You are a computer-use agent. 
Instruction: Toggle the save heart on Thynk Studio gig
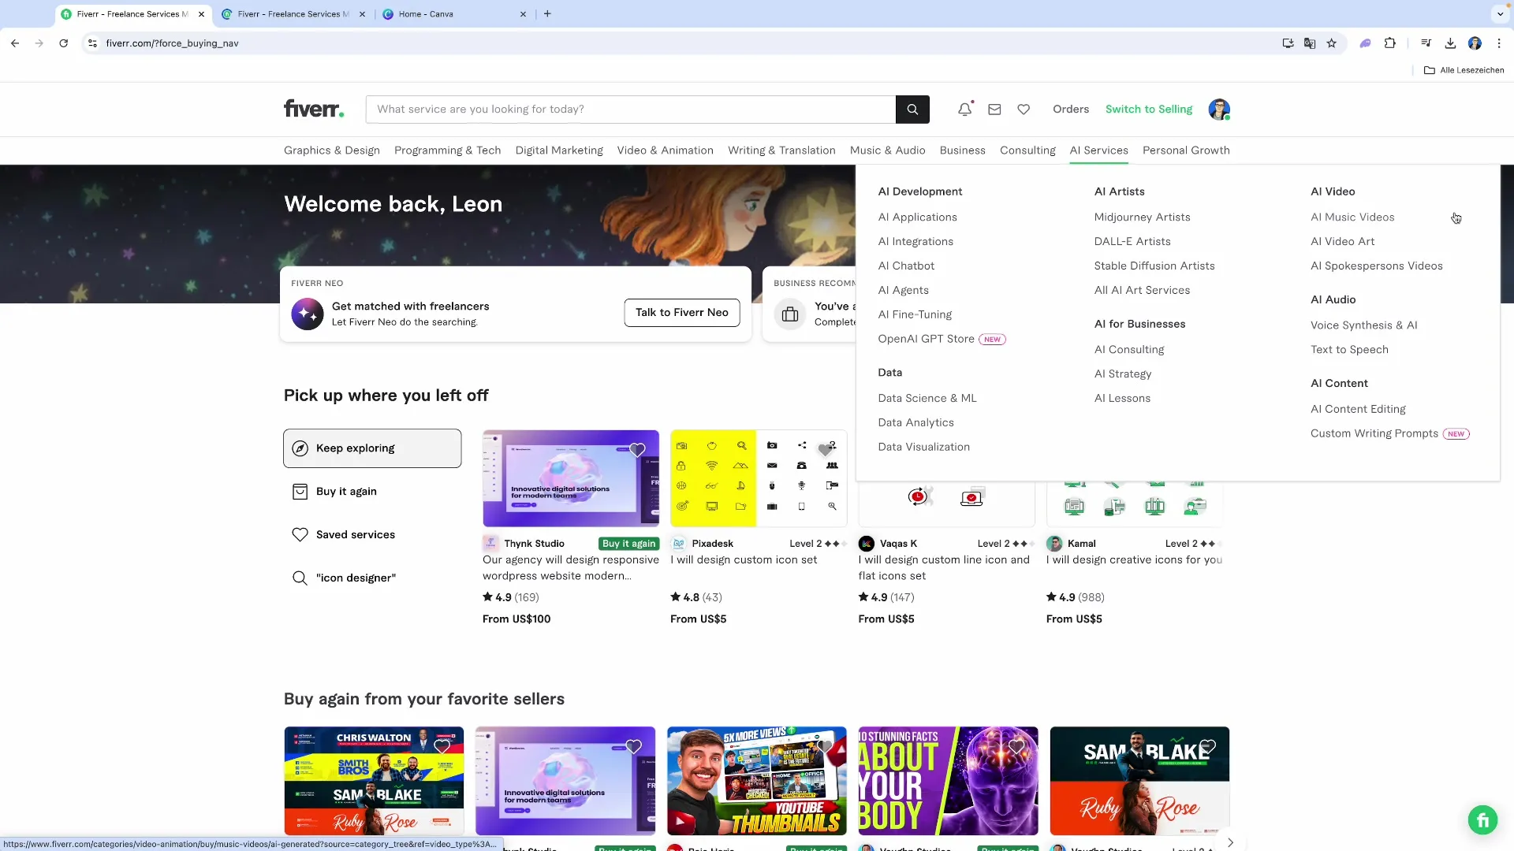coord(638,449)
